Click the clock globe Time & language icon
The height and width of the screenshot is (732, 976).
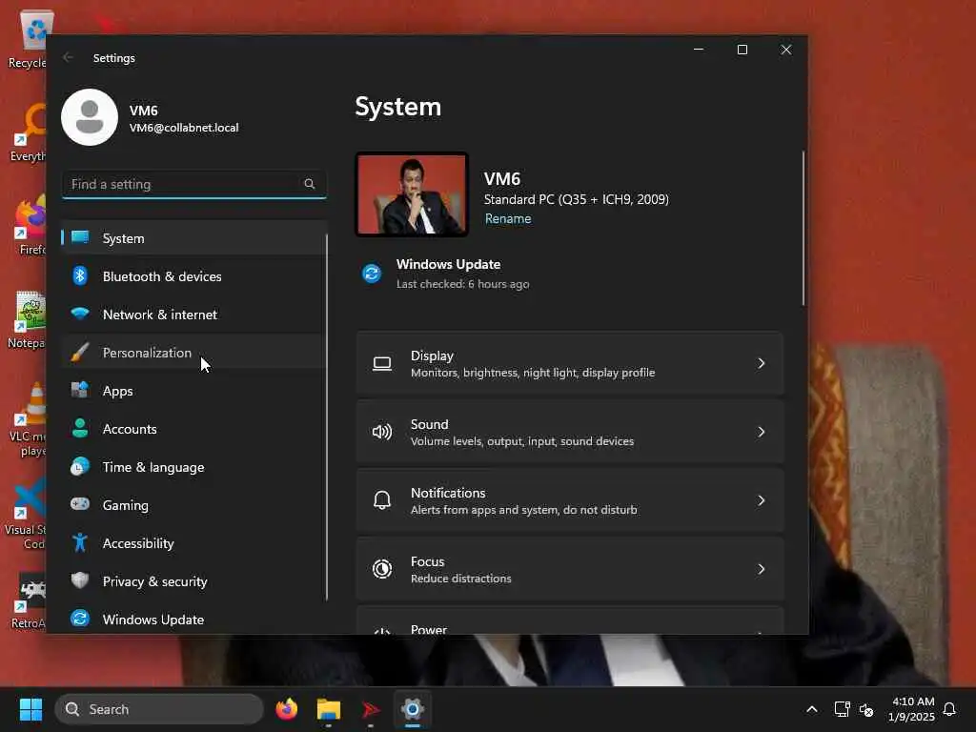click(x=80, y=467)
